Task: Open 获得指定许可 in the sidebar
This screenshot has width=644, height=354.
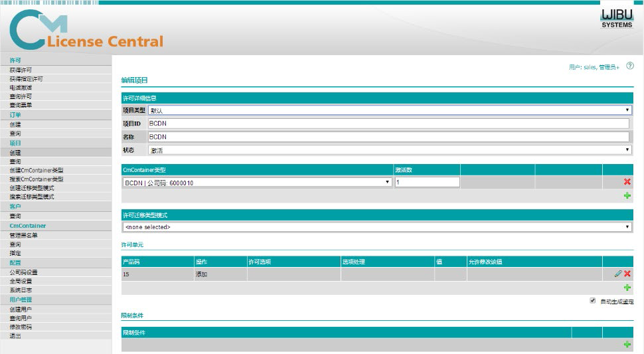Action: (x=27, y=79)
